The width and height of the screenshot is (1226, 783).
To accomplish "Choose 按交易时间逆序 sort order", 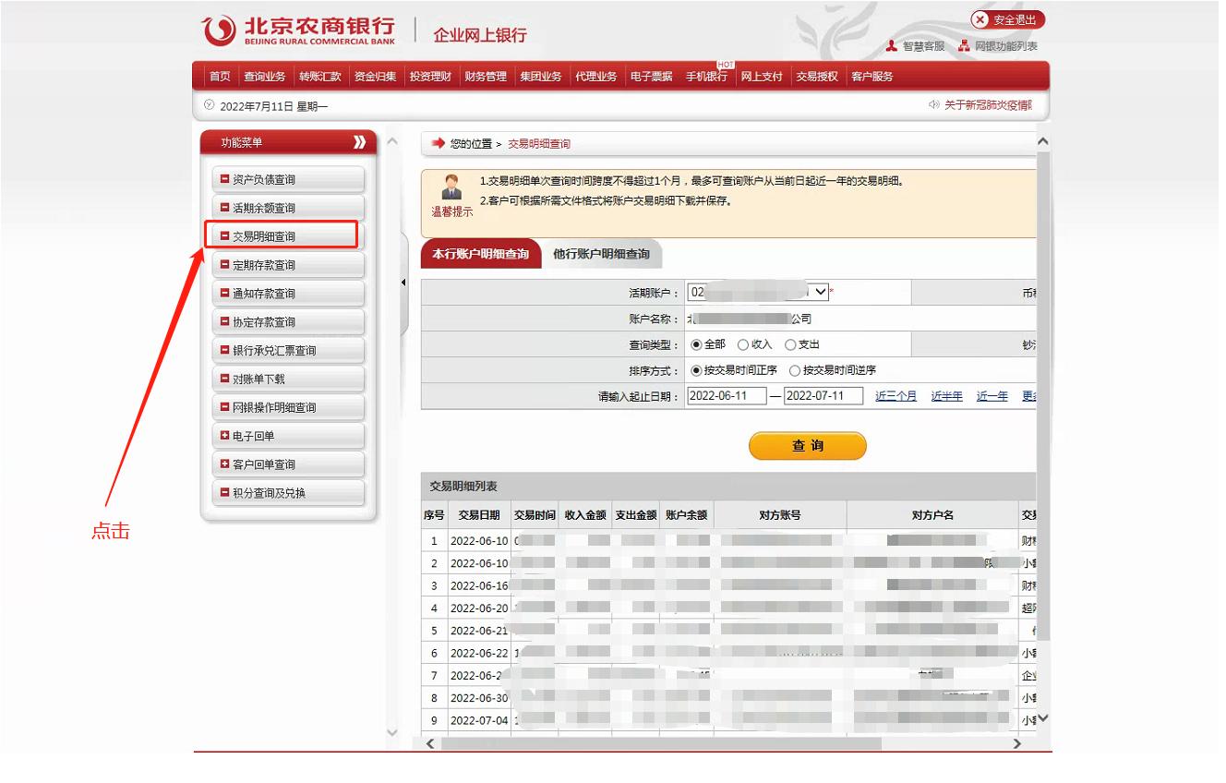I will coord(796,369).
